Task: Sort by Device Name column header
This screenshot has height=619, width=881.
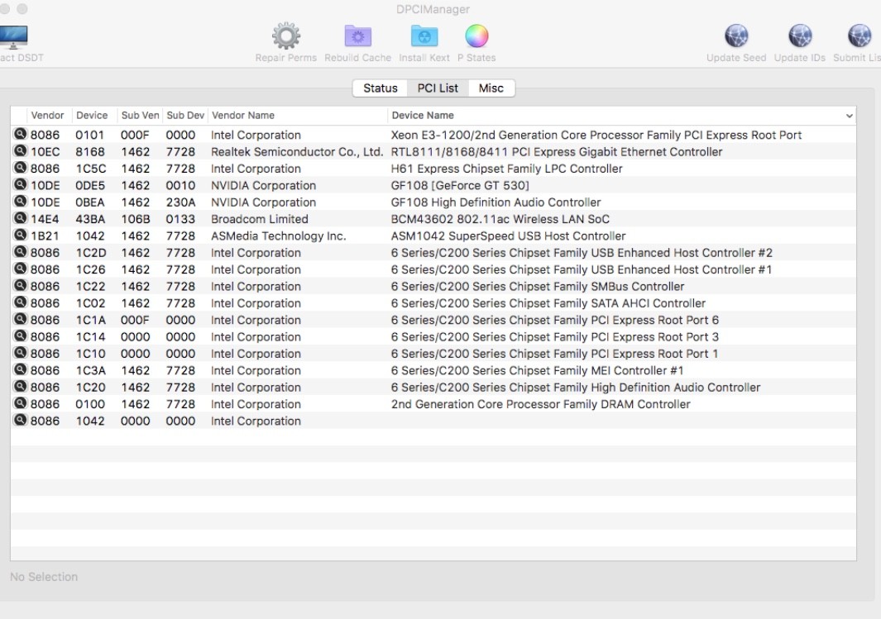Action: 423,116
